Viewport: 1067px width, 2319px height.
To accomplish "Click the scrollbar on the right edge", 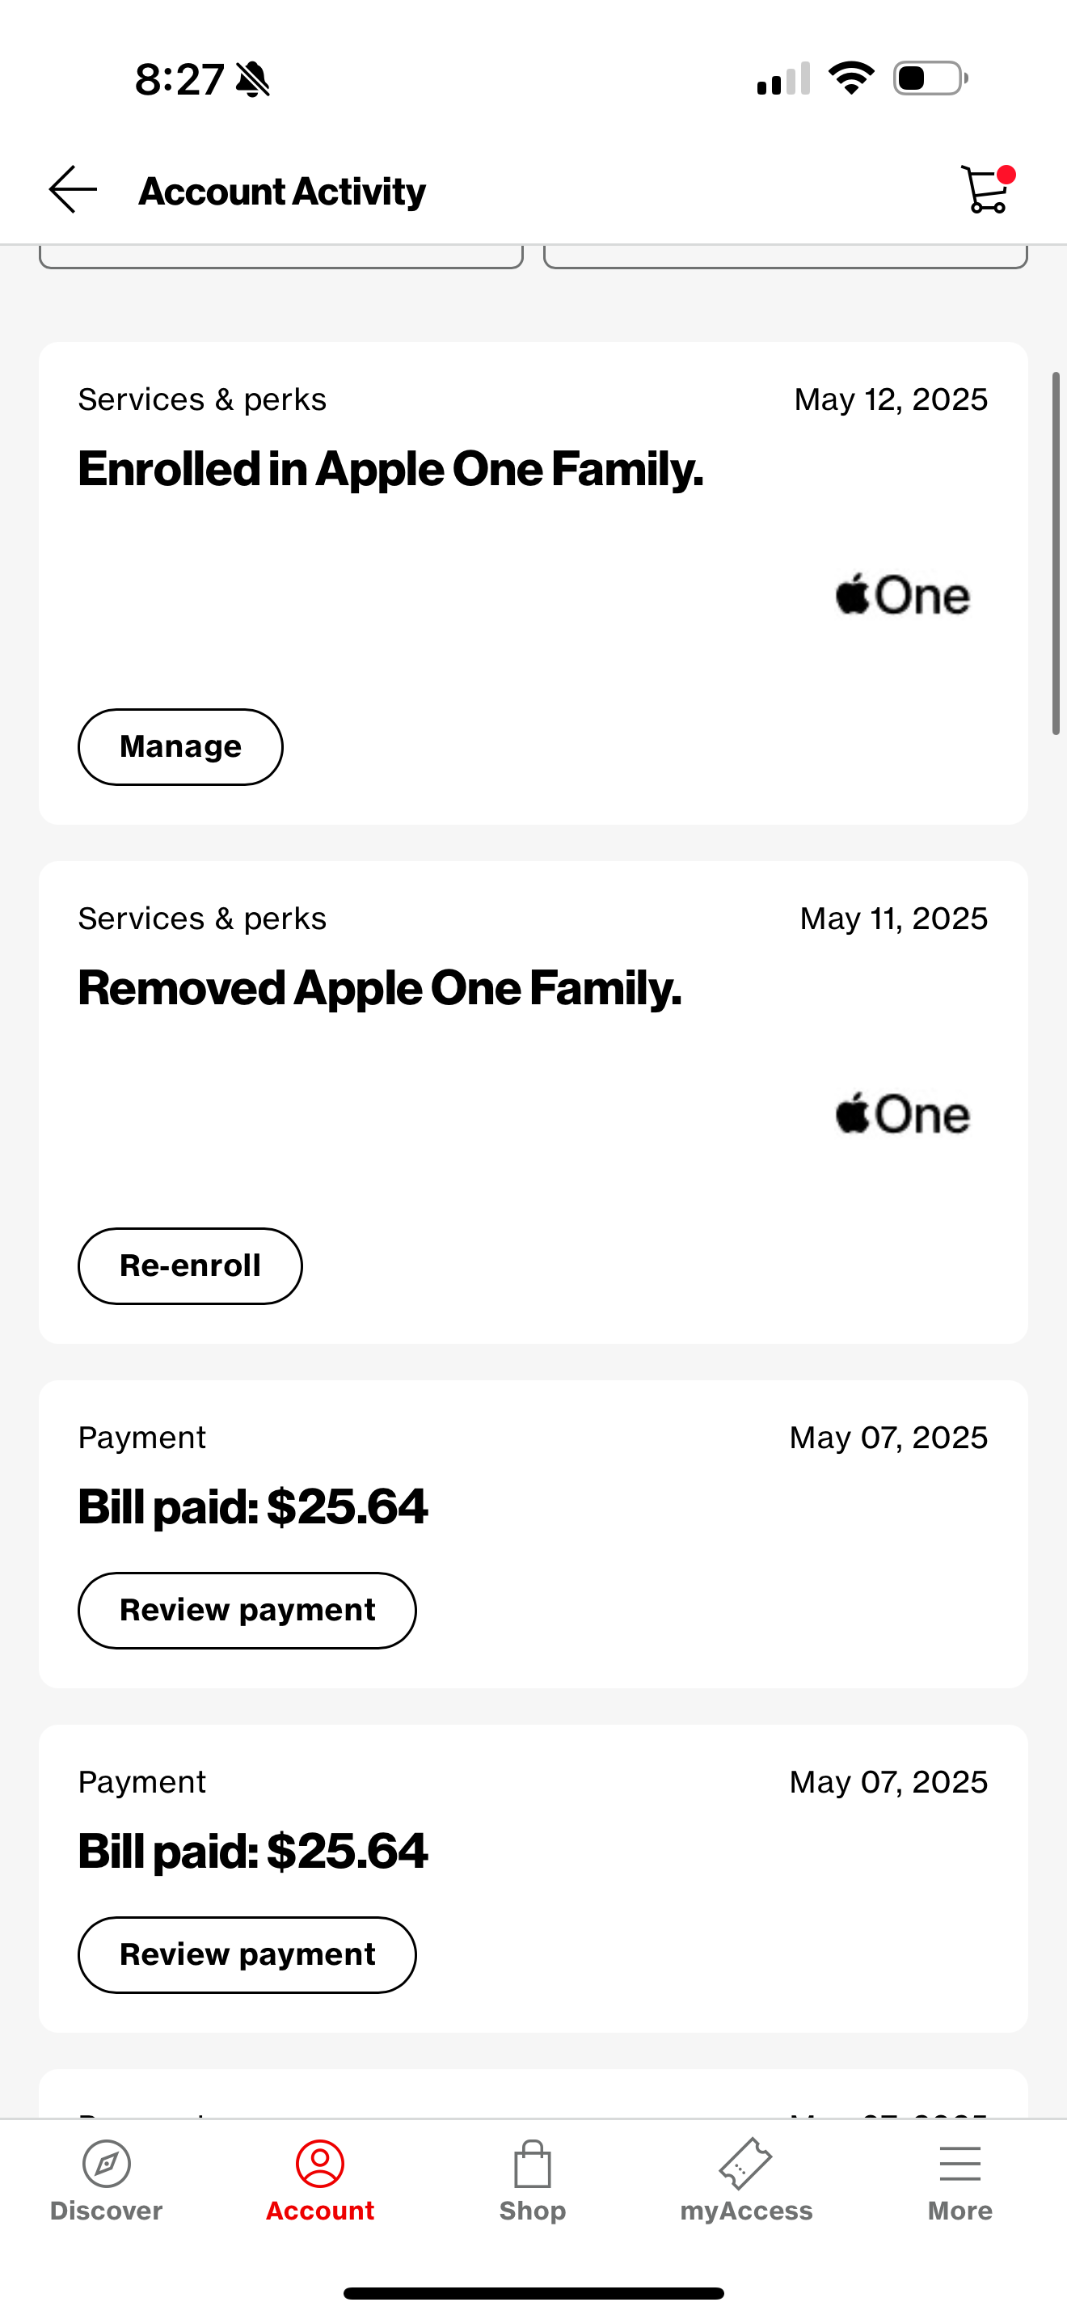I will click(x=1054, y=549).
